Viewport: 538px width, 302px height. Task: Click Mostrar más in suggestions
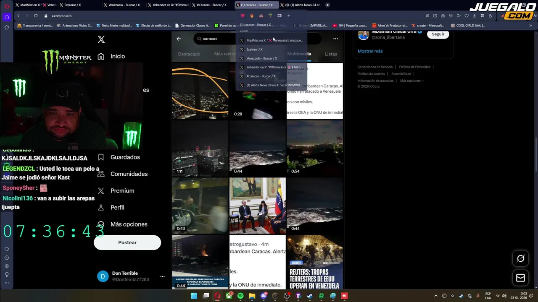(370, 51)
